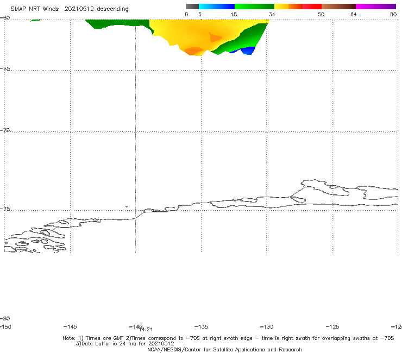The height and width of the screenshot is (353, 402).
Task: Click the -145 longitude axis label
Action: (x=70, y=326)
